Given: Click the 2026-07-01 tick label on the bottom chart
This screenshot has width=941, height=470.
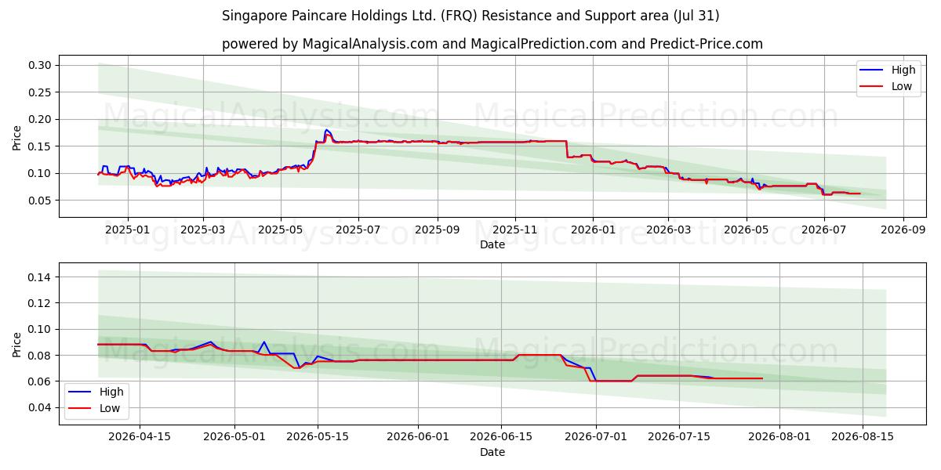Looking at the screenshot, I should tap(596, 437).
